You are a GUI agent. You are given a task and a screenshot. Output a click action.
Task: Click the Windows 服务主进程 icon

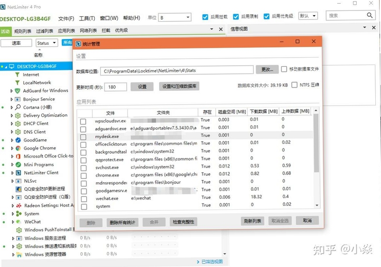tap(19, 238)
